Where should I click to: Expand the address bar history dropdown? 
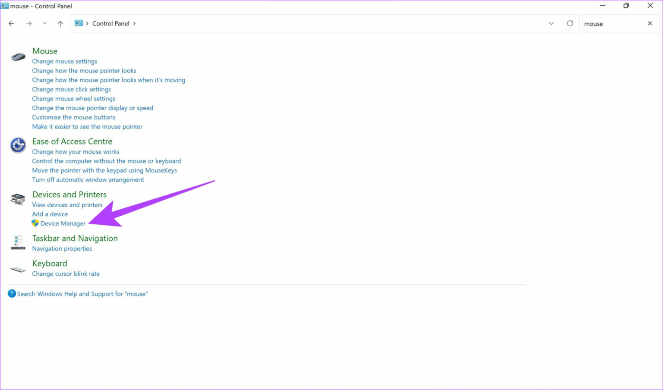pos(551,23)
